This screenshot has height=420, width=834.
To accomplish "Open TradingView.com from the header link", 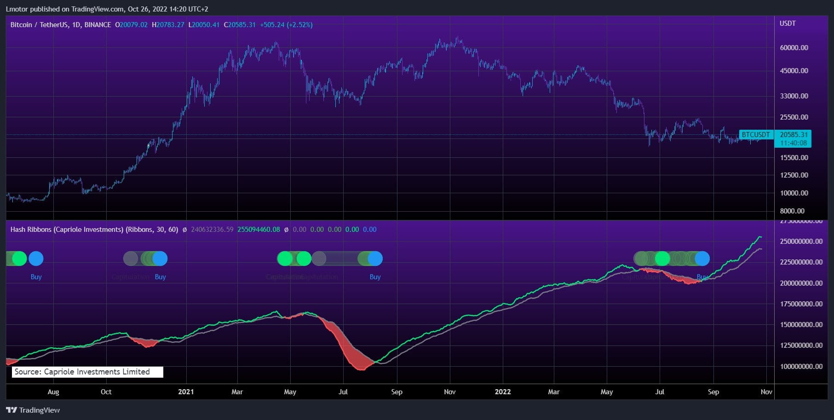I will (x=97, y=8).
